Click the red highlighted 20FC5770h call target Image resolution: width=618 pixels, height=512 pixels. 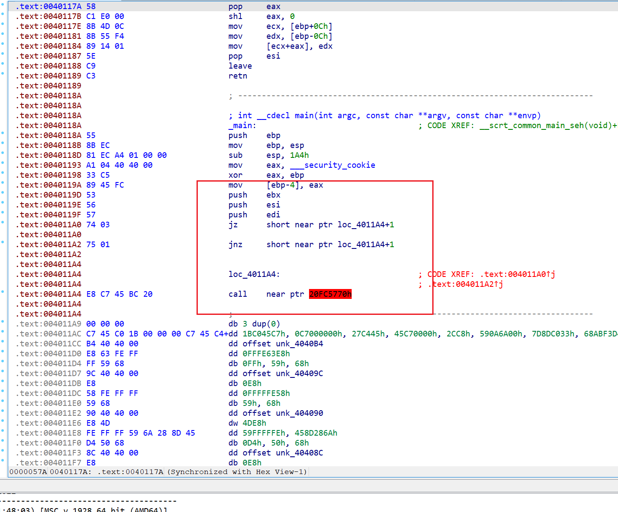point(330,294)
